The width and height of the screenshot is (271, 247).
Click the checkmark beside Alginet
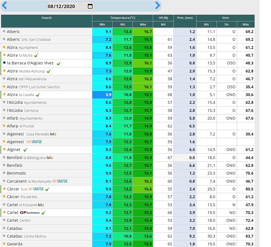point(25,150)
